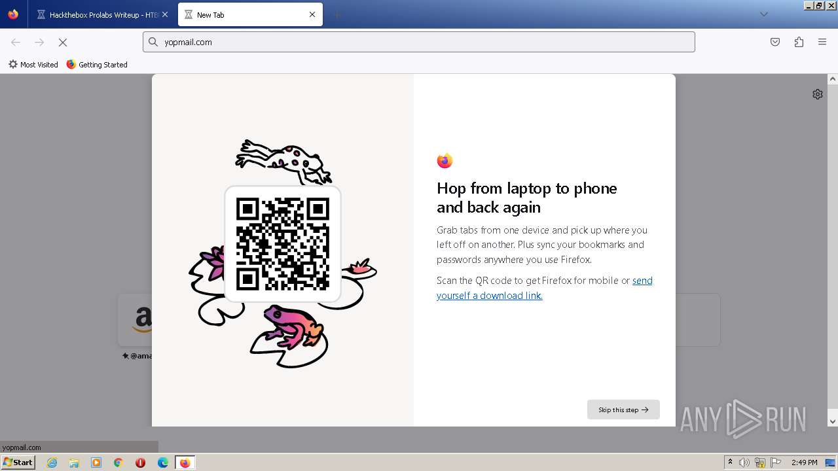The image size is (838, 471).
Task: Expand the list all tabs dropdown
Action: click(x=763, y=14)
